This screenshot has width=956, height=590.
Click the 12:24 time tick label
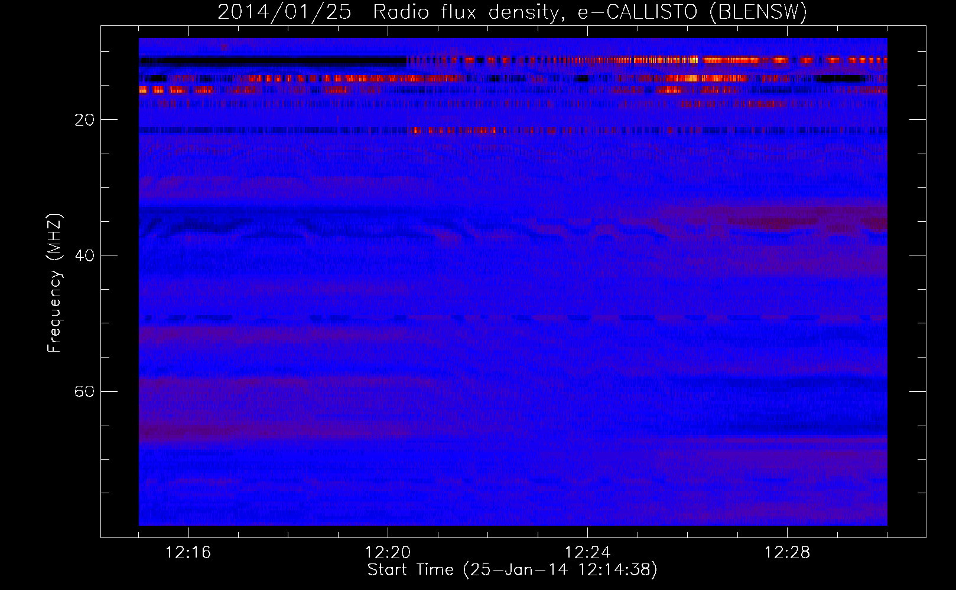pyautogui.click(x=588, y=553)
